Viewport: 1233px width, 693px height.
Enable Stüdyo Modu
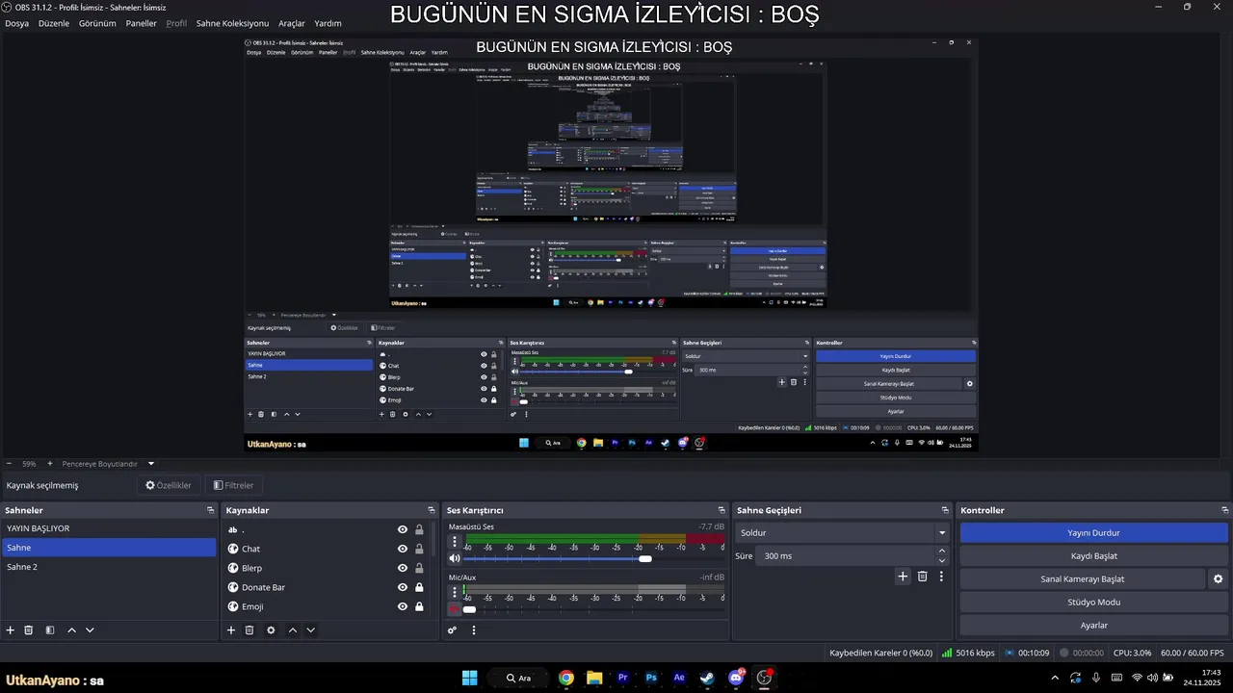1094,603
